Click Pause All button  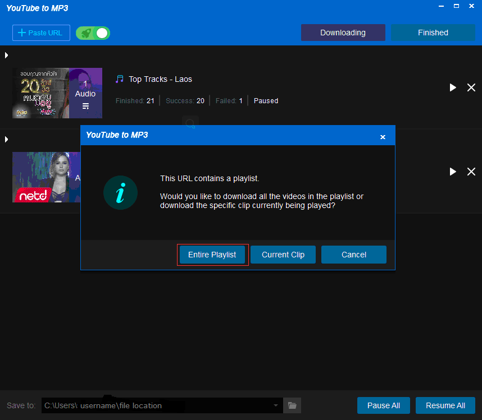click(x=384, y=405)
